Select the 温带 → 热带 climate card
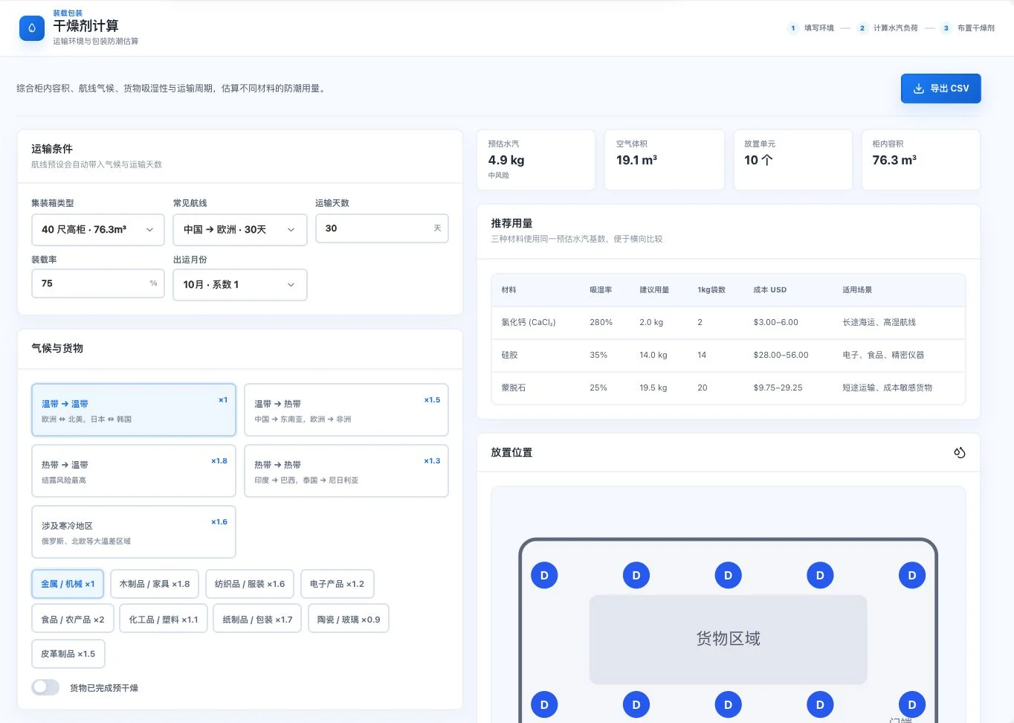 pos(346,410)
